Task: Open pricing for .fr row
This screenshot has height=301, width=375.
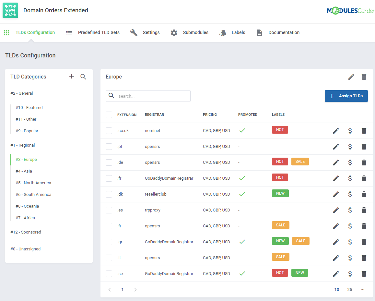Action: click(x=350, y=178)
